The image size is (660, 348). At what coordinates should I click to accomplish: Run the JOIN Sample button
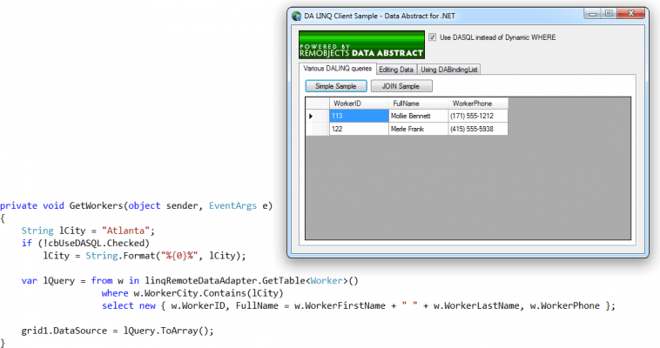(401, 86)
